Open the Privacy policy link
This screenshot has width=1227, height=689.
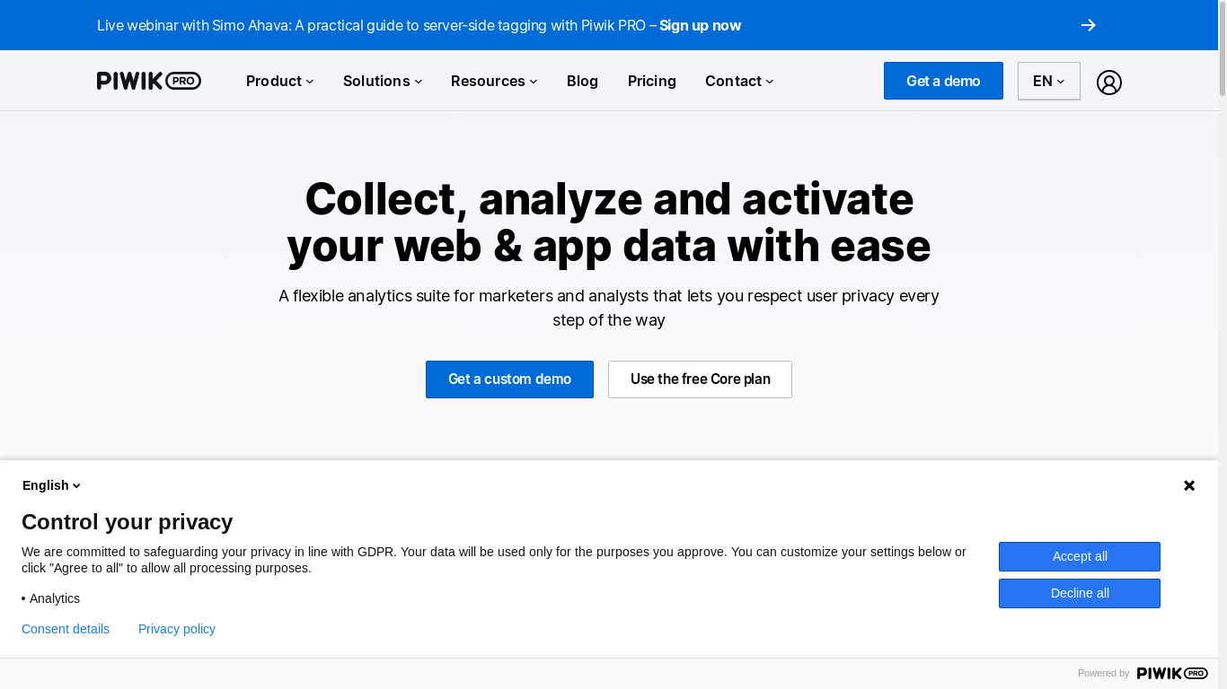[x=177, y=629]
